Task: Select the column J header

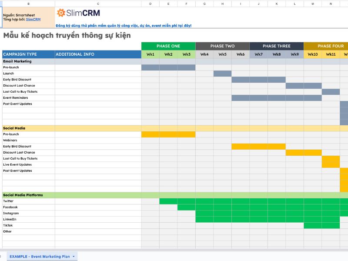Action: 258,3
